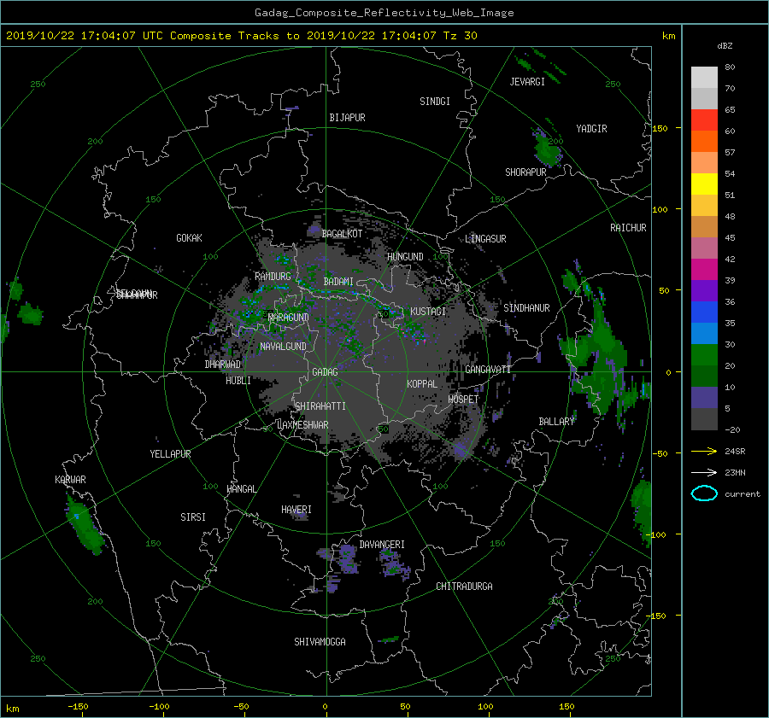The width and height of the screenshot is (769, 718).
Task: Click the GANGAVATI city label
Action: tap(488, 369)
